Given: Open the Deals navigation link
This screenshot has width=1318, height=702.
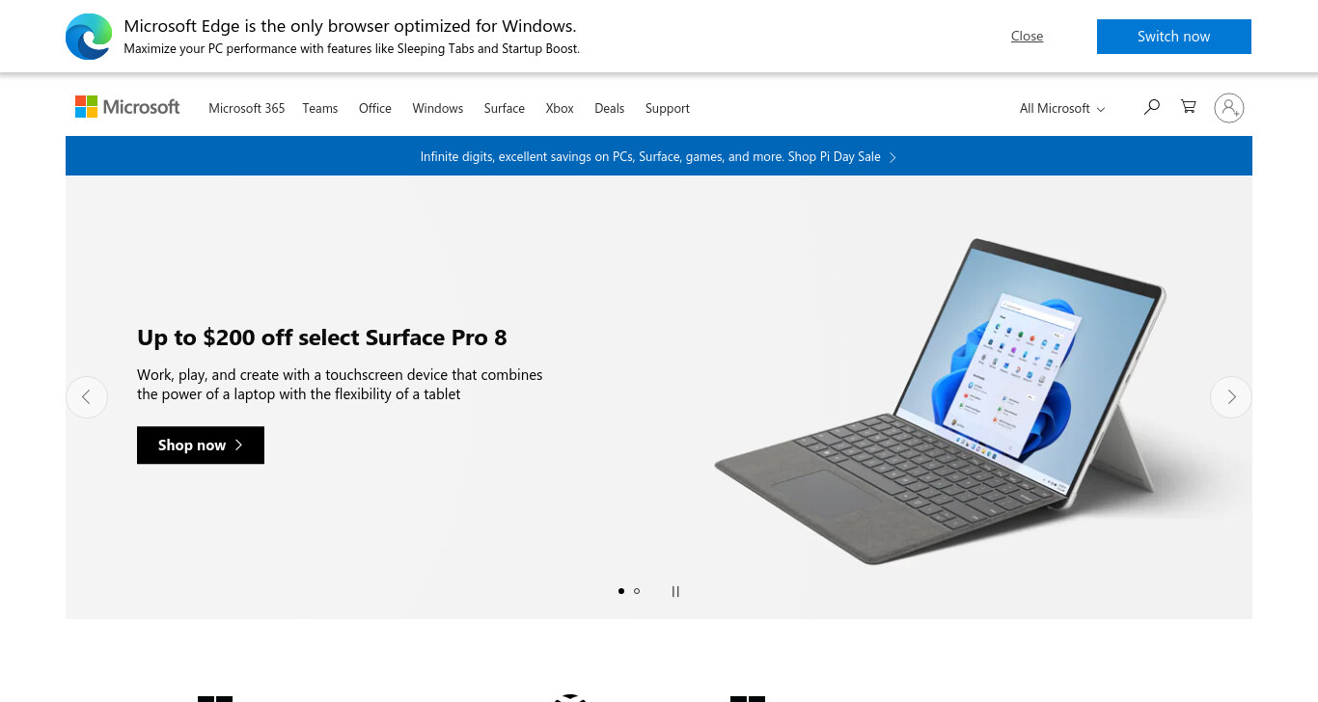Looking at the screenshot, I should coord(609,108).
